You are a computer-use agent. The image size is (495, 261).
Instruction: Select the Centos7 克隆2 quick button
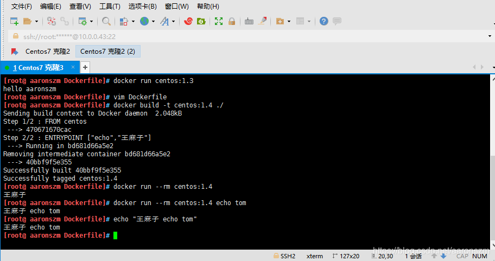(x=48, y=52)
